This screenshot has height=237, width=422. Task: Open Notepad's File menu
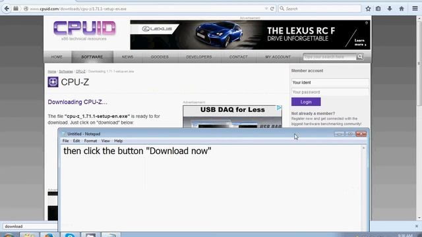point(65,141)
